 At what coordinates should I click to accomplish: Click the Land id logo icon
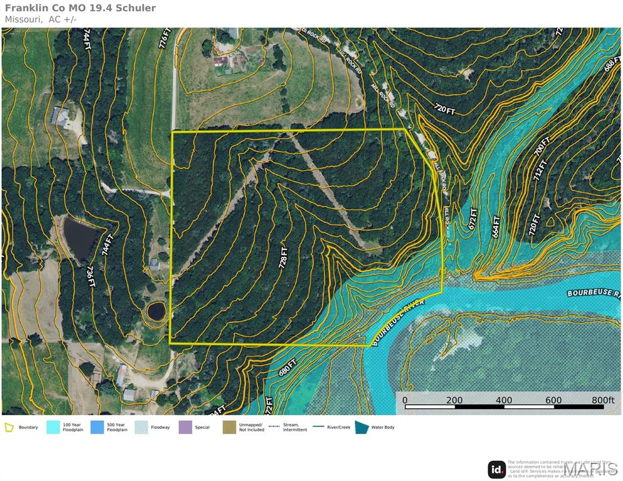point(497,470)
